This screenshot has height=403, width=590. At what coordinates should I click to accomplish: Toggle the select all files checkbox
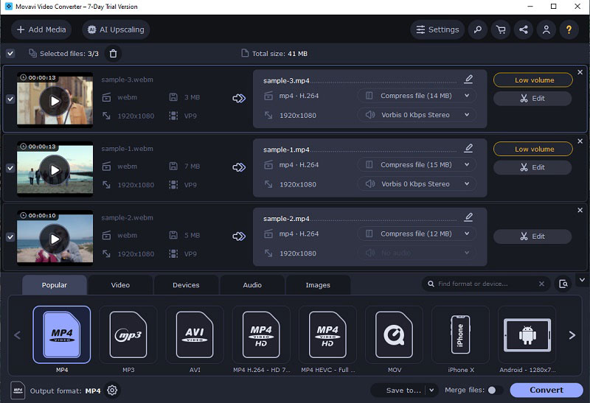(10, 53)
